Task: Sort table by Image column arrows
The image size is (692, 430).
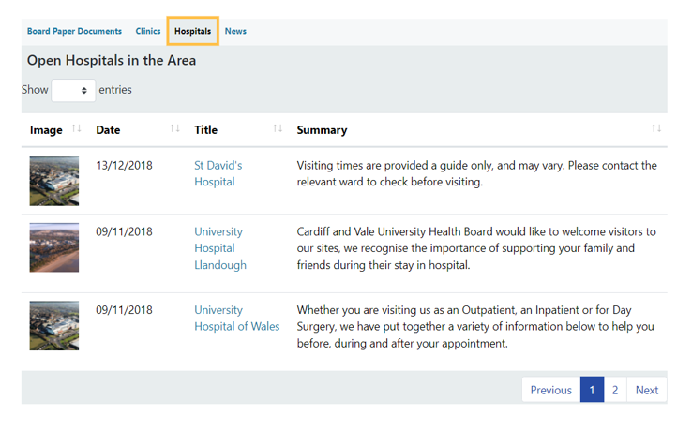Action: click(76, 128)
